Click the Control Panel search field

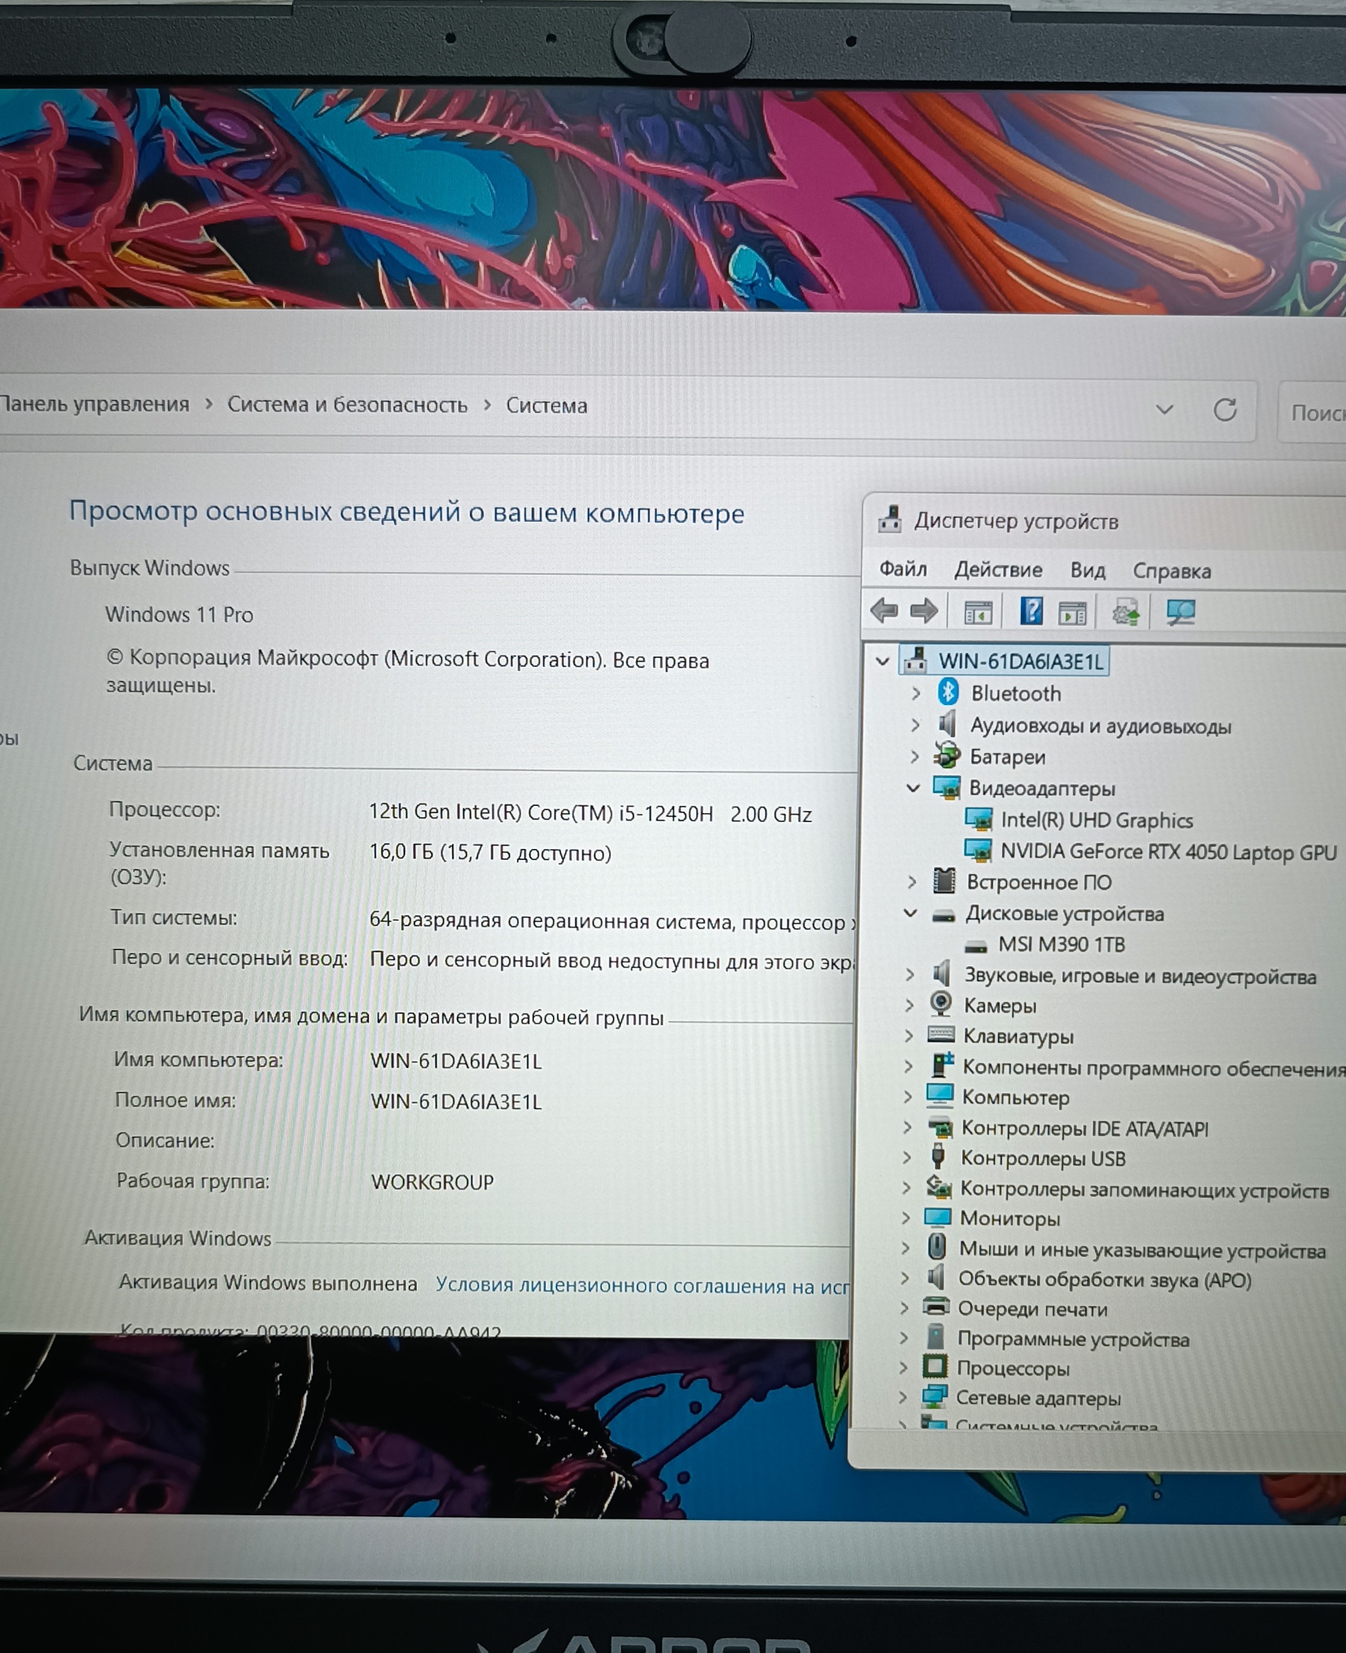click(x=1315, y=412)
